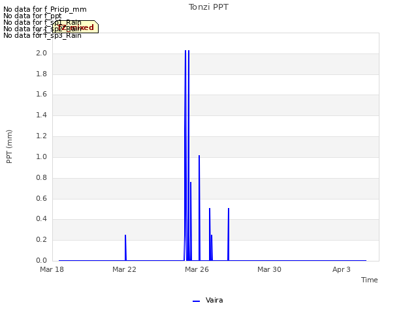
Task: Click the 1.0 y-axis tick label
Action: pyautogui.click(x=41, y=156)
